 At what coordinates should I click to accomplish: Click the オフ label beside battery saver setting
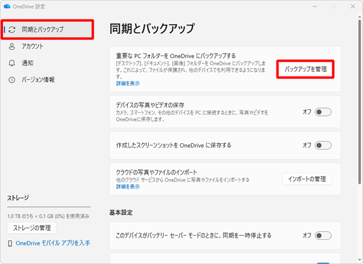[307, 236]
